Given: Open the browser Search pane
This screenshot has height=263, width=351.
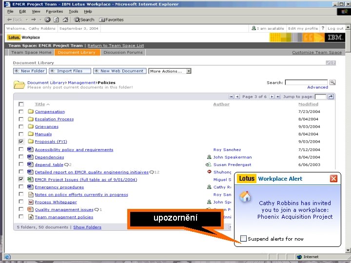Looking at the screenshot, I should pyautogui.click(x=84, y=19).
